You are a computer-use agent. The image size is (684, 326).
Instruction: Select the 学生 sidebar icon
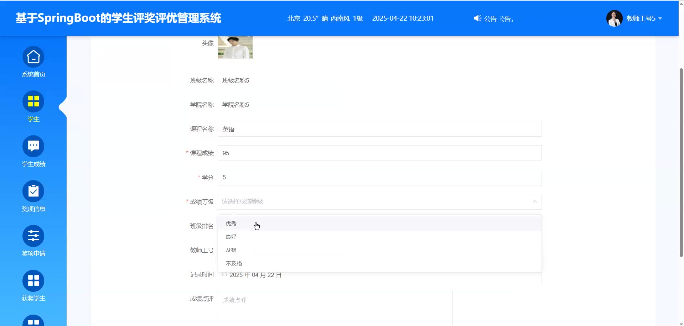33,101
